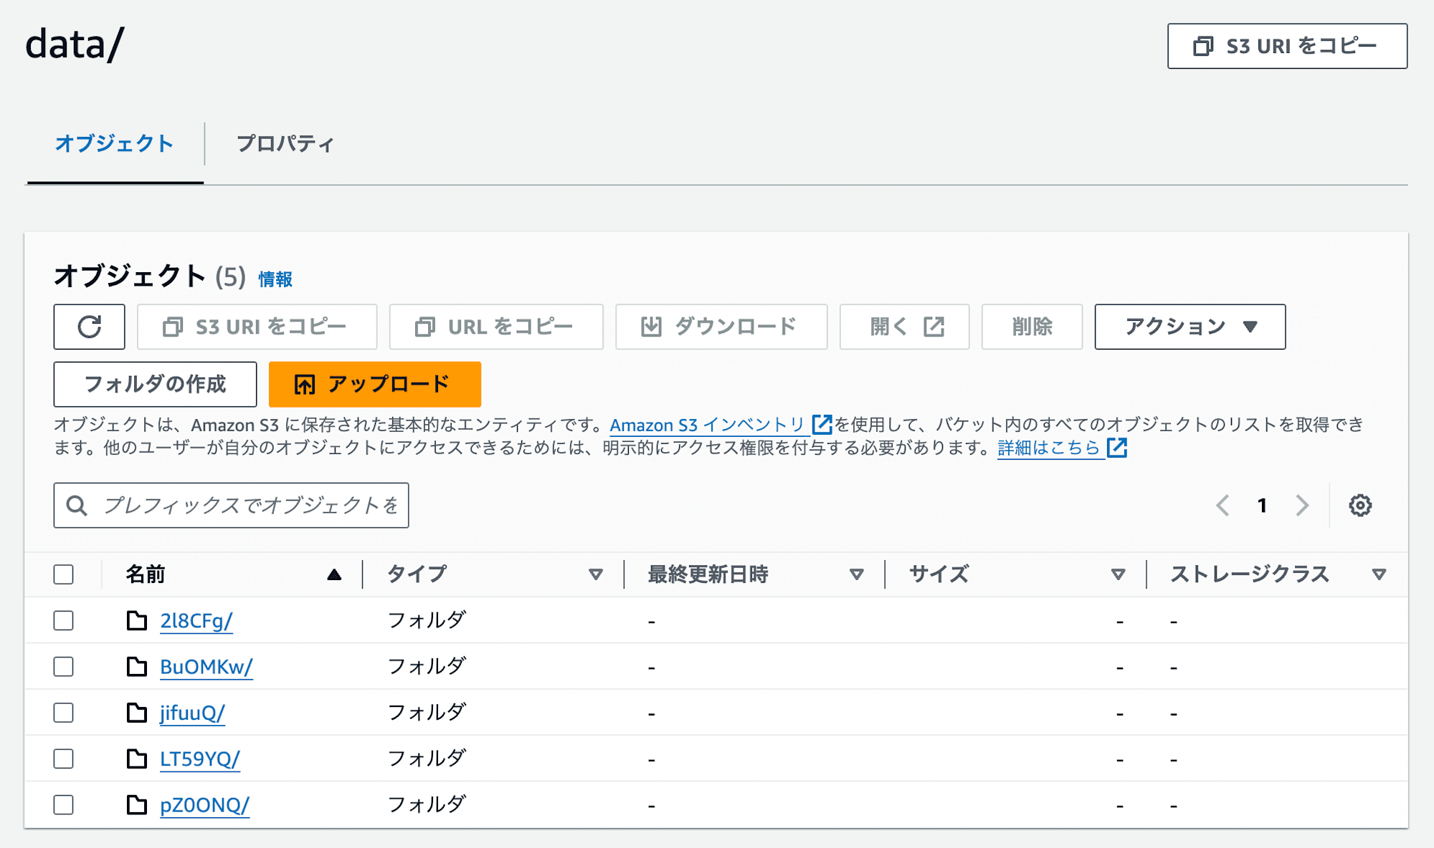This screenshot has width=1434, height=848.
Task: Click the URL をコピー button
Action: click(x=496, y=327)
